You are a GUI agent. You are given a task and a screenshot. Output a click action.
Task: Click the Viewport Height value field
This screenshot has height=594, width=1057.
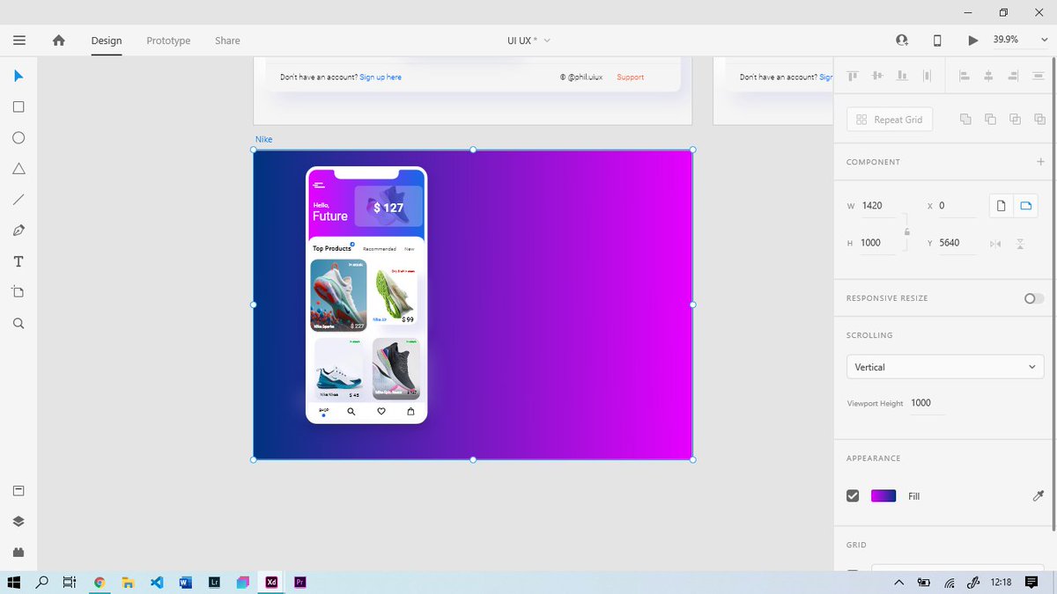point(927,403)
